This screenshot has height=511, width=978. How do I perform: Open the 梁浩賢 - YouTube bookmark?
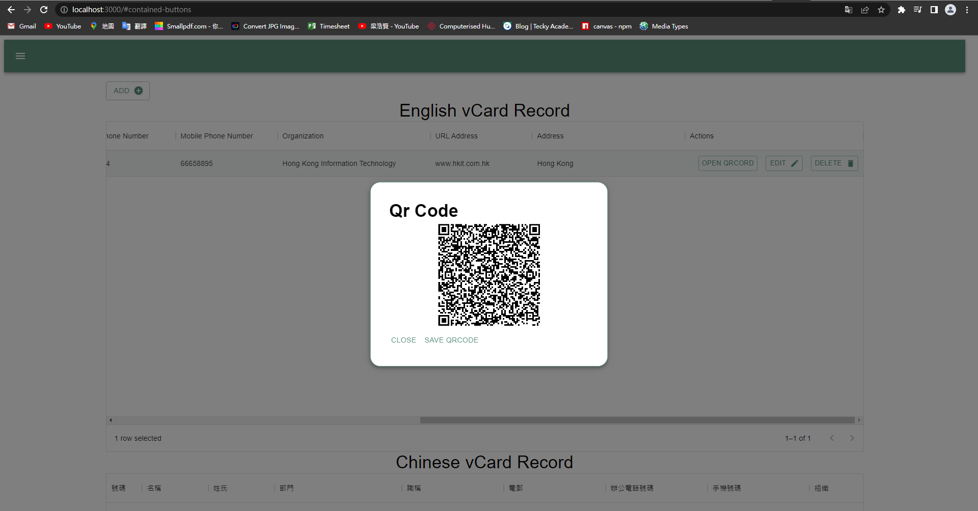coord(388,26)
